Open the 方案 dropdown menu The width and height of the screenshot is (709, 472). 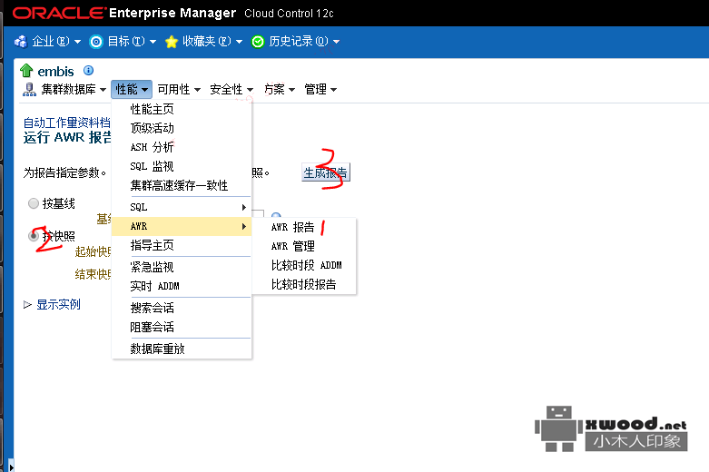(x=280, y=90)
